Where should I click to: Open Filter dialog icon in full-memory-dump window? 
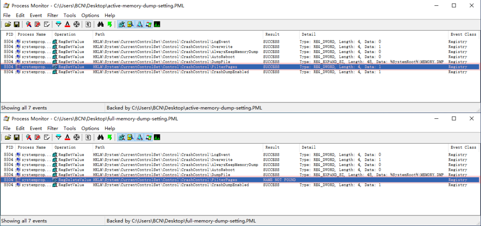(x=59, y=137)
